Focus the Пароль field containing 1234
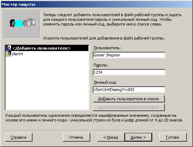This screenshot has width=193, height=147. pyautogui.click(x=129, y=72)
